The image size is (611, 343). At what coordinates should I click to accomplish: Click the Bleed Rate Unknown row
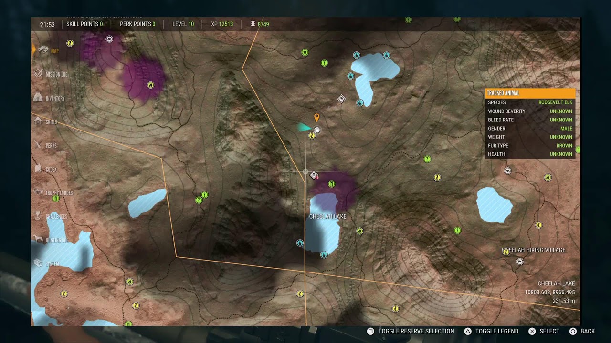click(530, 120)
